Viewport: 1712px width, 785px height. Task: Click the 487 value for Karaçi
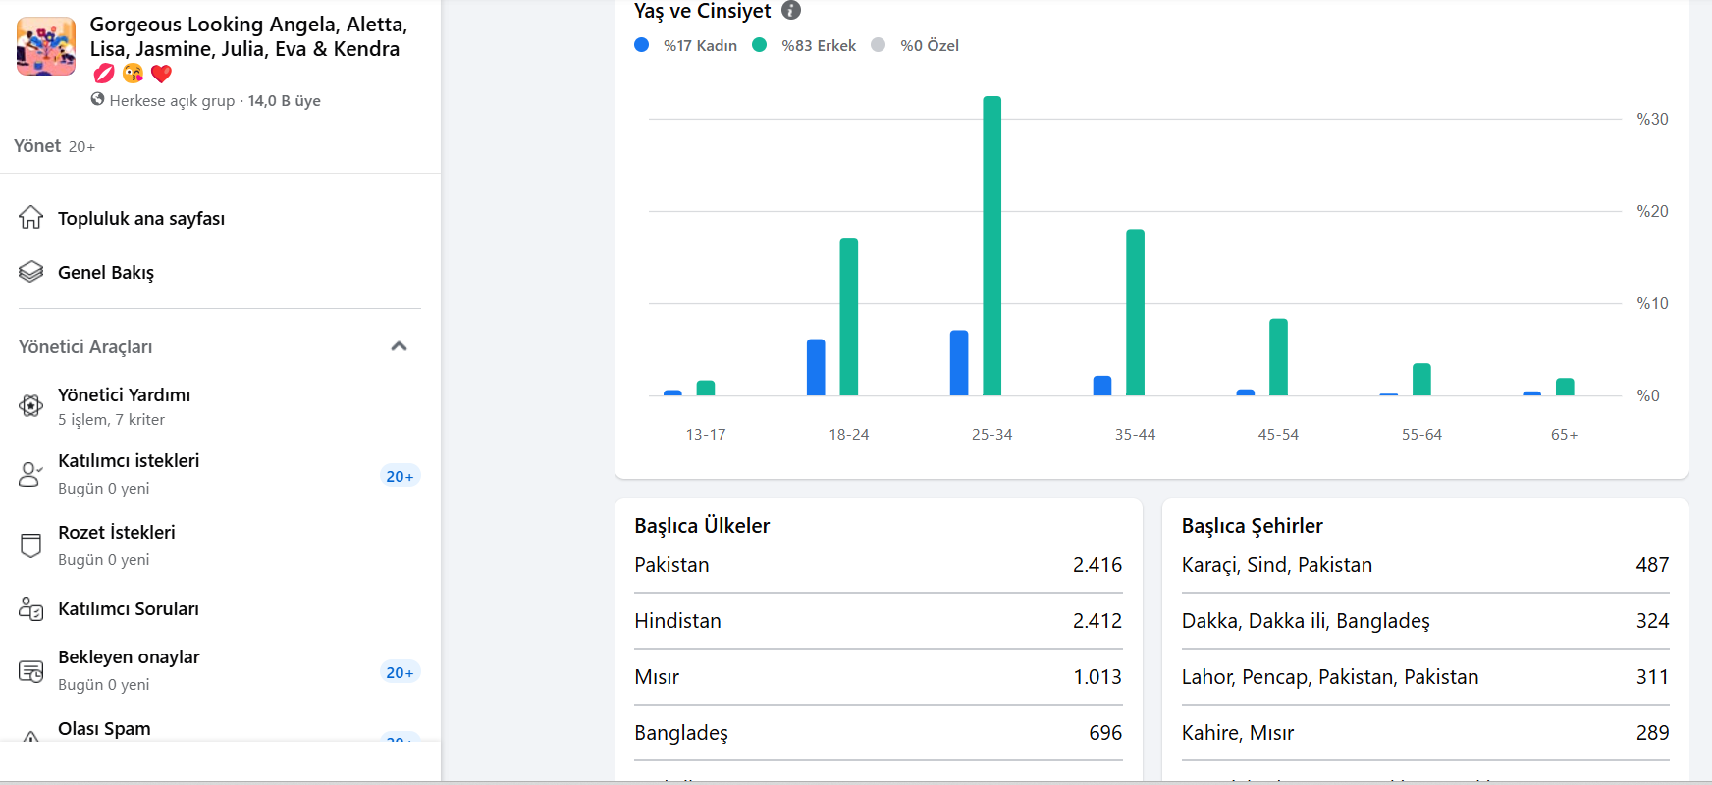pyautogui.click(x=1652, y=565)
